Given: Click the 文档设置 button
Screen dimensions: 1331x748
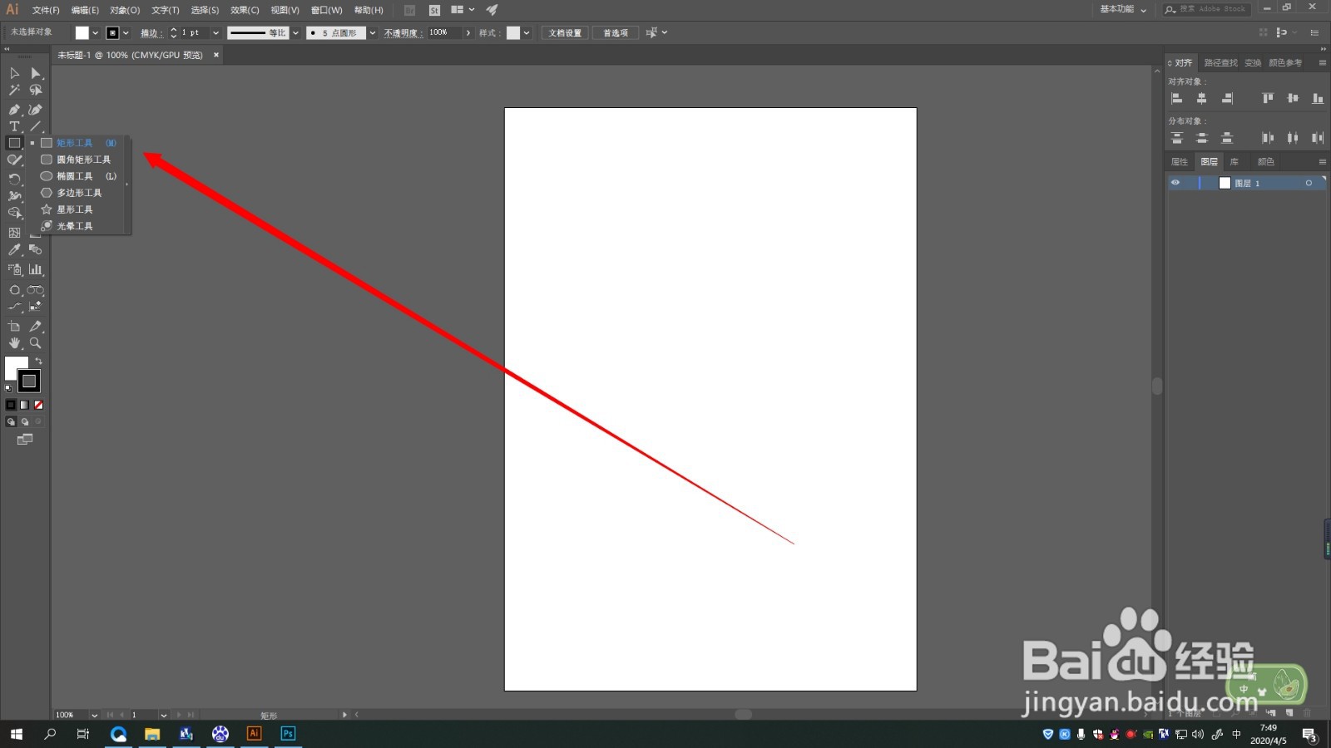Looking at the screenshot, I should [x=565, y=33].
